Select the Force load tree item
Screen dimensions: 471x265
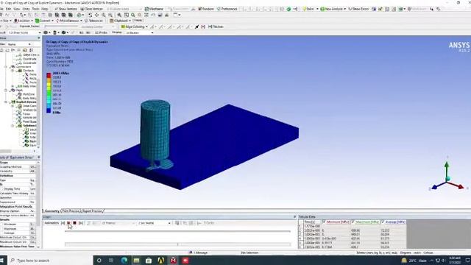pyautogui.click(x=26, y=114)
